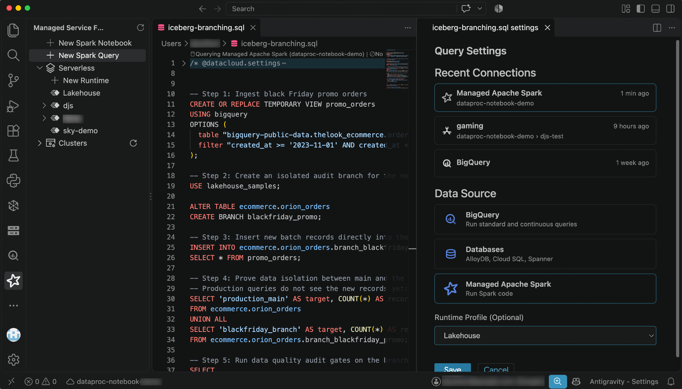The width and height of the screenshot is (682, 389).
Task: Switch to the iceberg-branching.sql settings tab
Action: pos(485,28)
